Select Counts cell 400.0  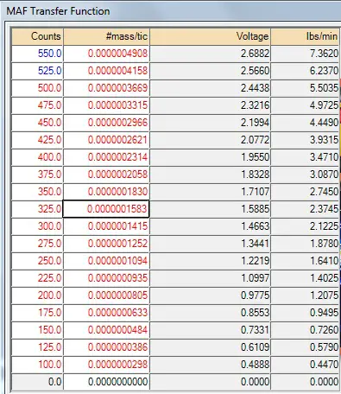37,157
